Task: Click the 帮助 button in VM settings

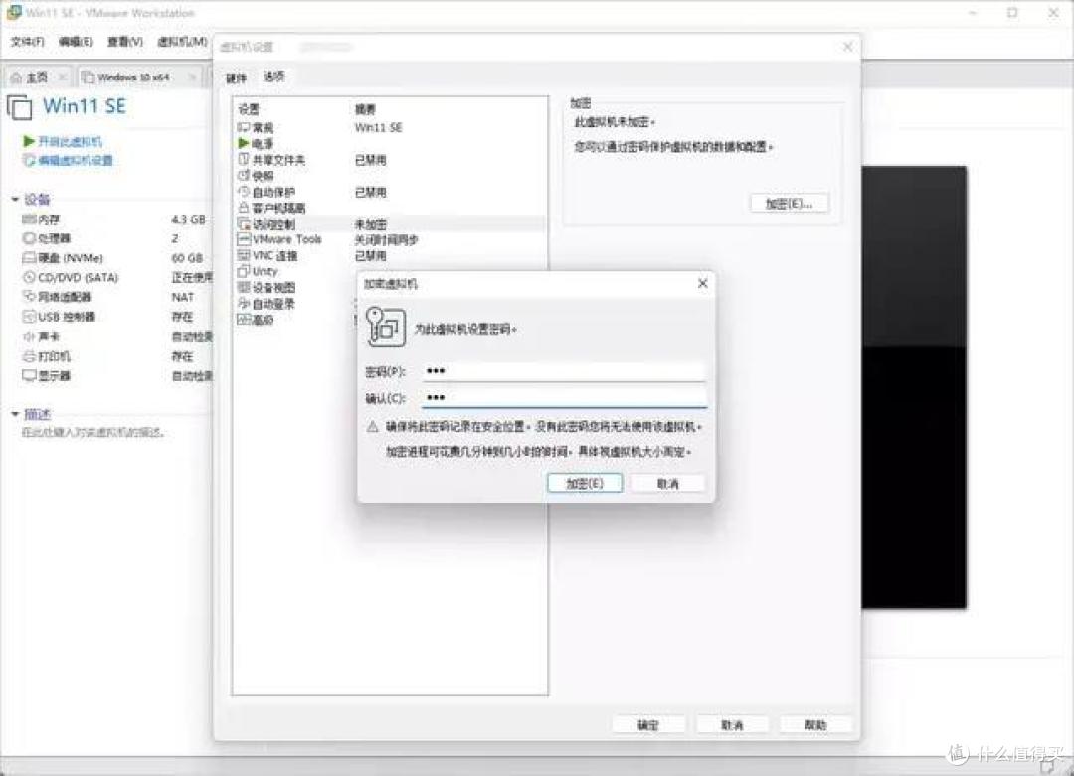Action: point(815,724)
